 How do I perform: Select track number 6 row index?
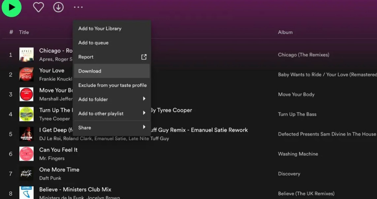click(11, 154)
